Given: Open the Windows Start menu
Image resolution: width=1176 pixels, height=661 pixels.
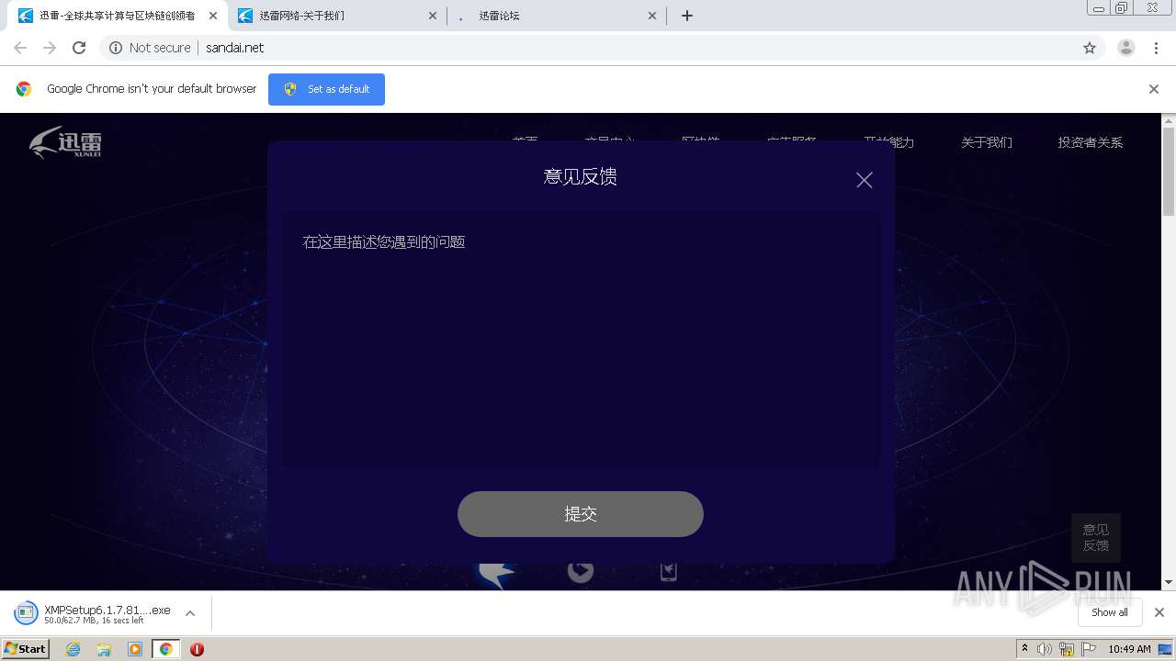Looking at the screenshot, I should click(25, 649).
